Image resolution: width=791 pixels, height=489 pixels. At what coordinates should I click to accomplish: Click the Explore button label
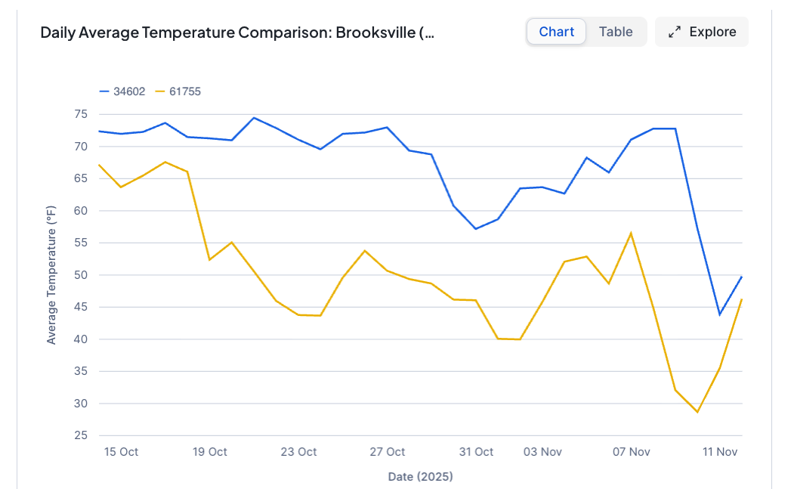(x=712, y=32)
